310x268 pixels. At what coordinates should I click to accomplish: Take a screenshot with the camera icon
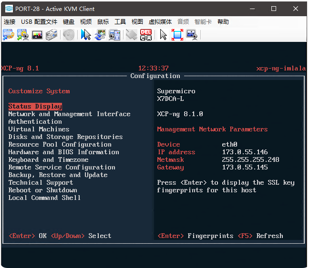[x=52, y=35]
